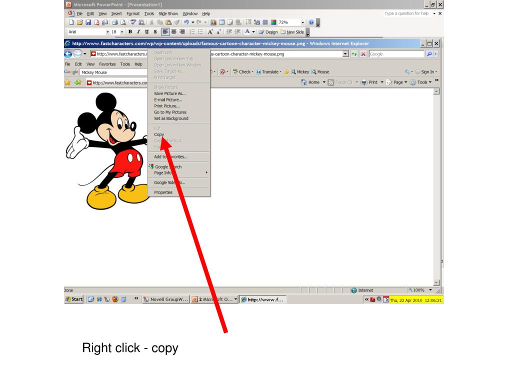
Task: Click the Google toolbar Translate button
Action: coord(268,72)
